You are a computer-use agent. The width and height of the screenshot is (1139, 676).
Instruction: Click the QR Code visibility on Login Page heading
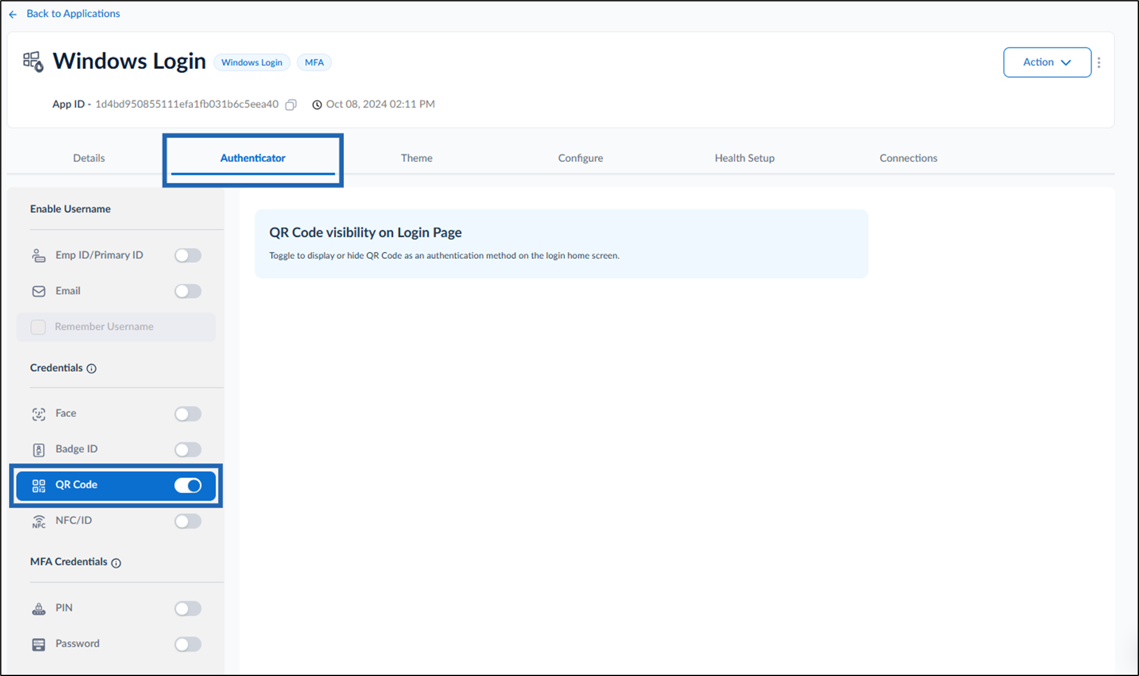(365, 232)
